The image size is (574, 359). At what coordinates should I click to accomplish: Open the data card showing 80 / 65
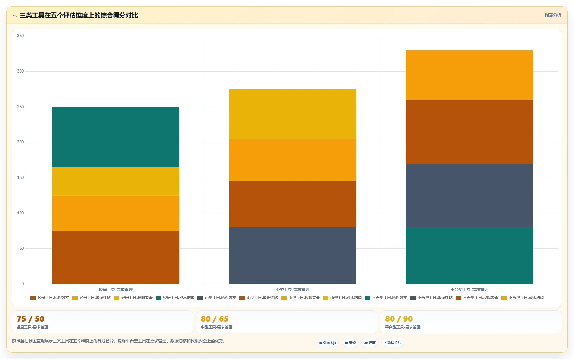(287, 322)
